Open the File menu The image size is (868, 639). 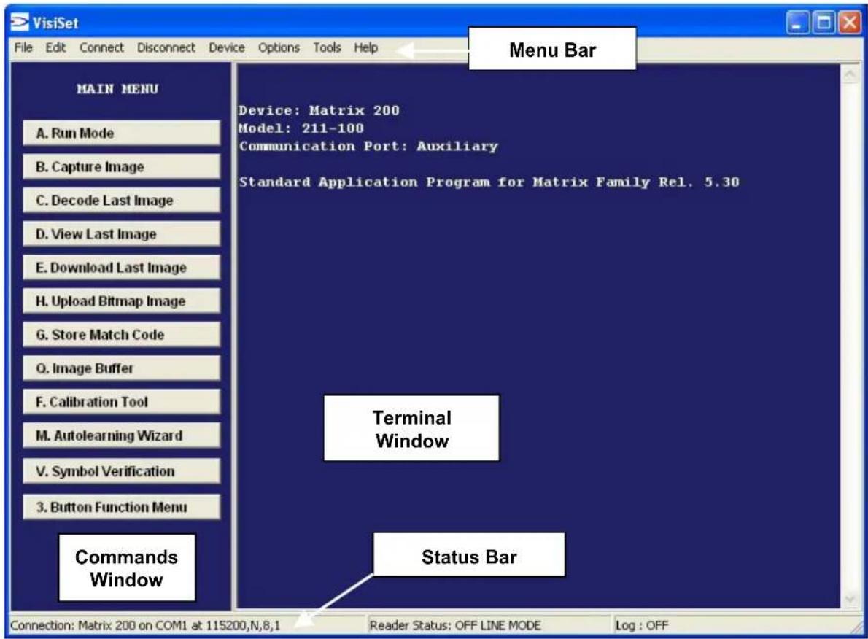tap(23, 47)
